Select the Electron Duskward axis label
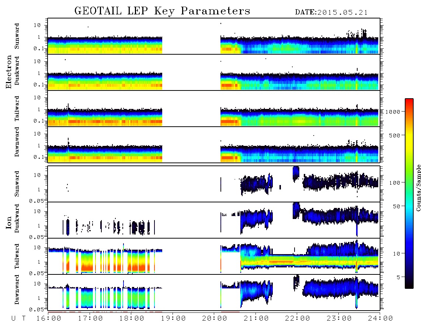Viewport: 421px width, 325px height. [17, 71]
